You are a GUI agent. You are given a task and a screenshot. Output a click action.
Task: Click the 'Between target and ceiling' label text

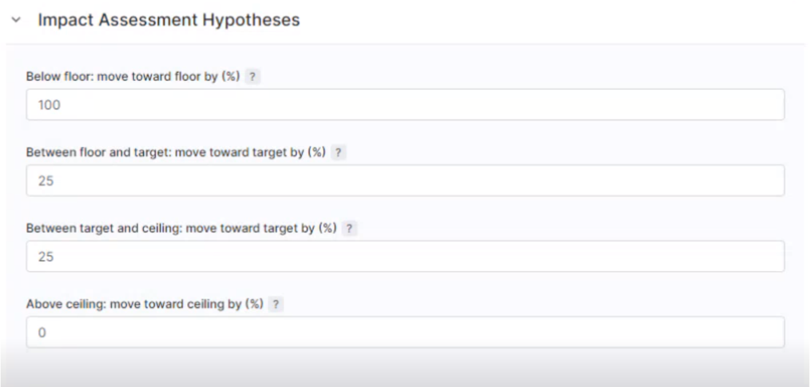click(x=181, y=229)
